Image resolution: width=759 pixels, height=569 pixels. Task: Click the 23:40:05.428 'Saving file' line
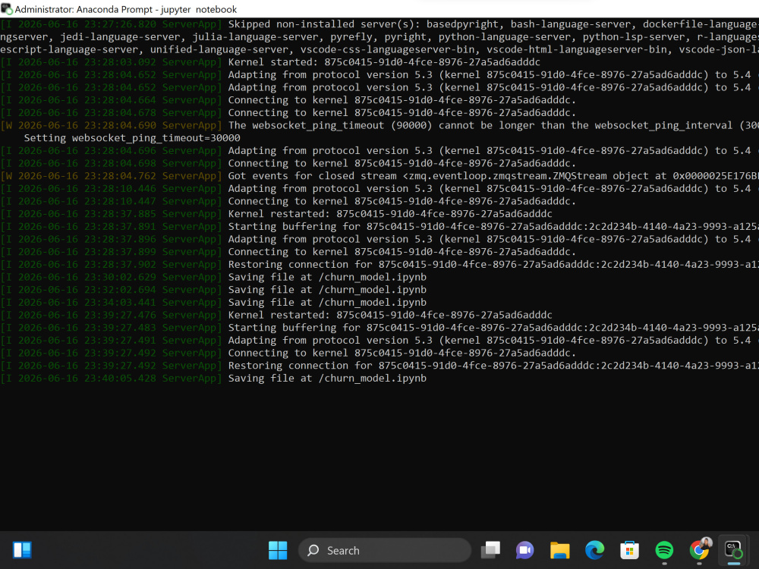[213, 379]
